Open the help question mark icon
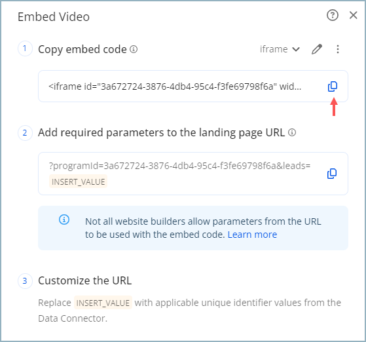This screenshot has width=366, height=342. click(x=333, y=16)
